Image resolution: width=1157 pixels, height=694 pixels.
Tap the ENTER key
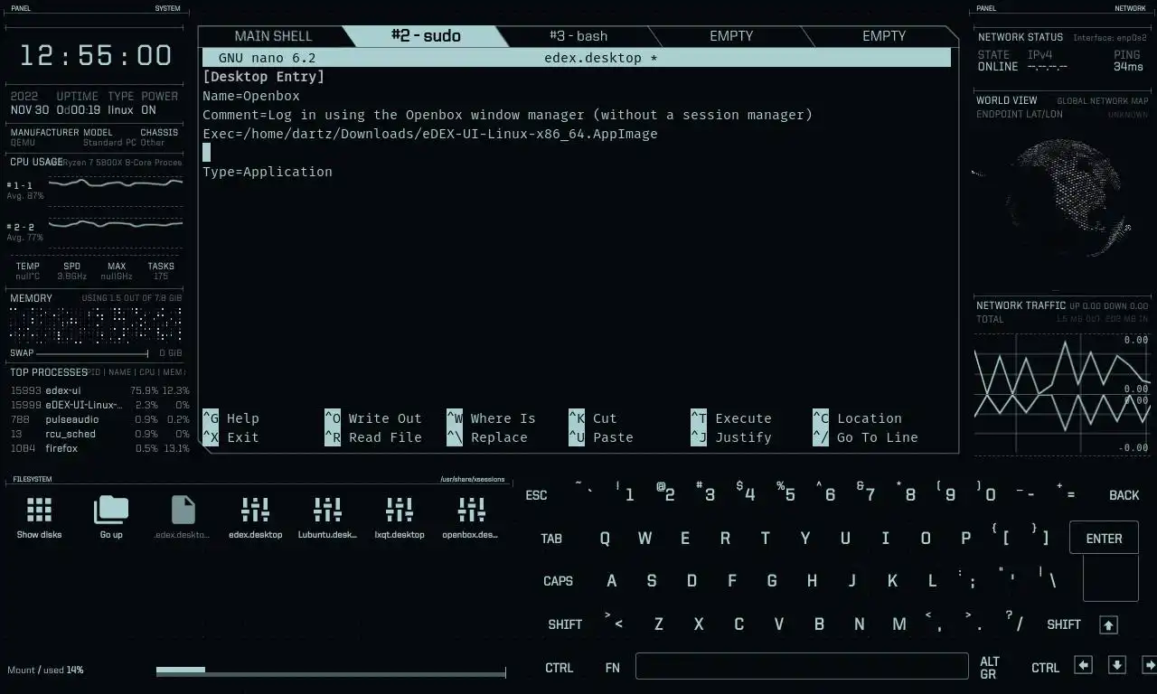(x=1104, y=538)
